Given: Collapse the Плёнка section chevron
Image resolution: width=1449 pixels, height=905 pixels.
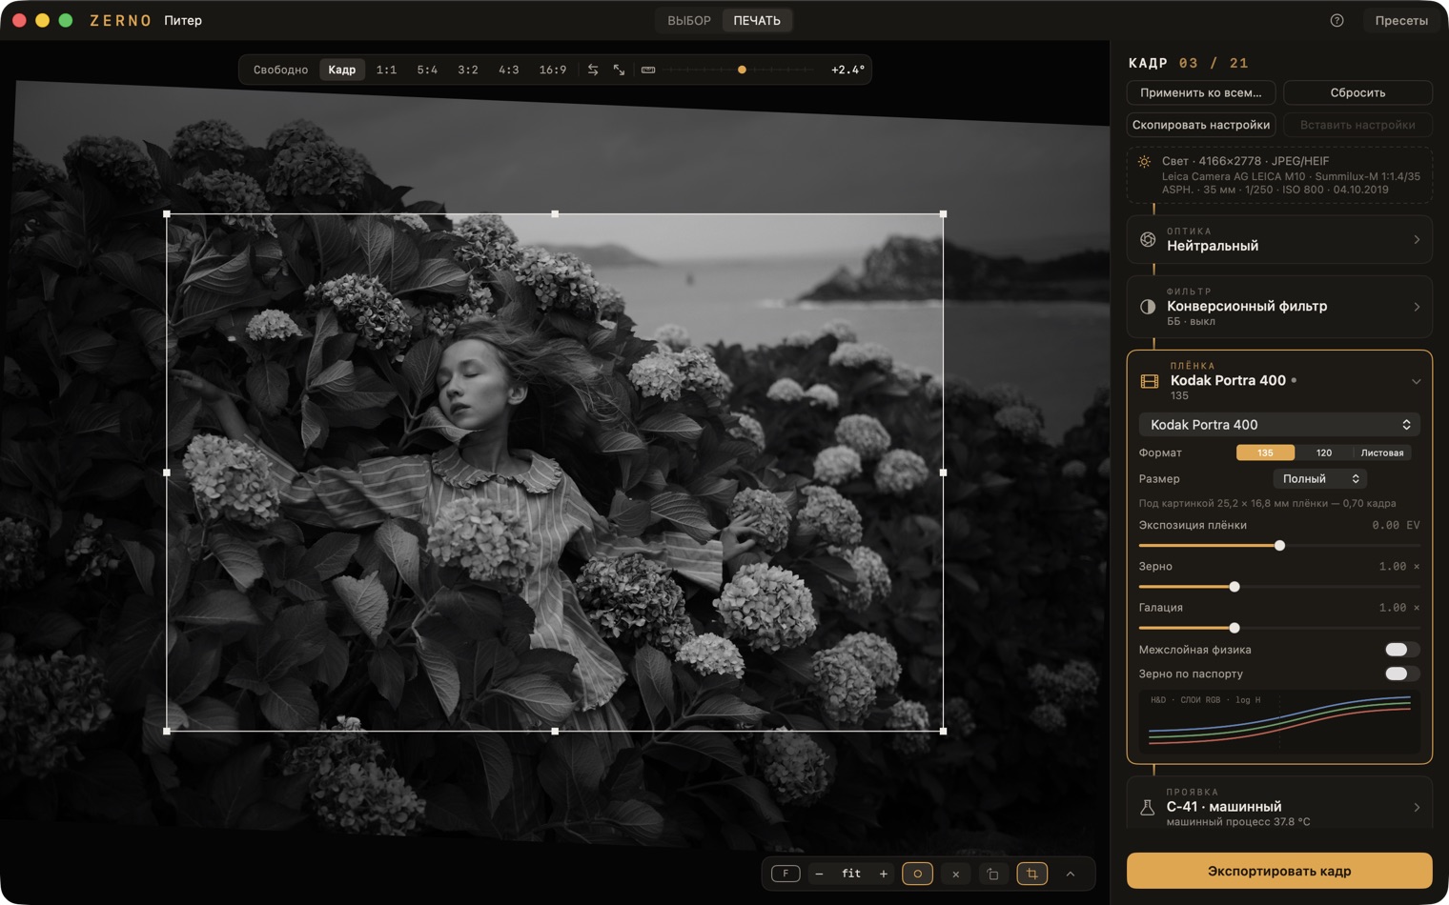Looking at the screenshot, I should (1417, 381).
